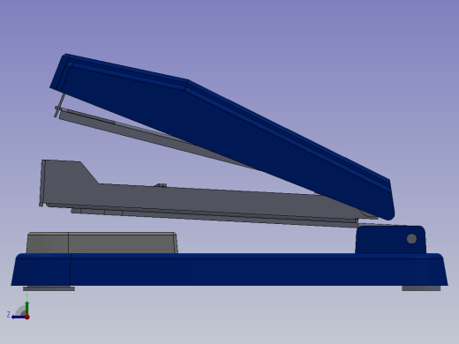The width and height of the screenshot is (459, 344).
Task: Select the round hinge pin on the bracket
Action: [x=411, y=239]
